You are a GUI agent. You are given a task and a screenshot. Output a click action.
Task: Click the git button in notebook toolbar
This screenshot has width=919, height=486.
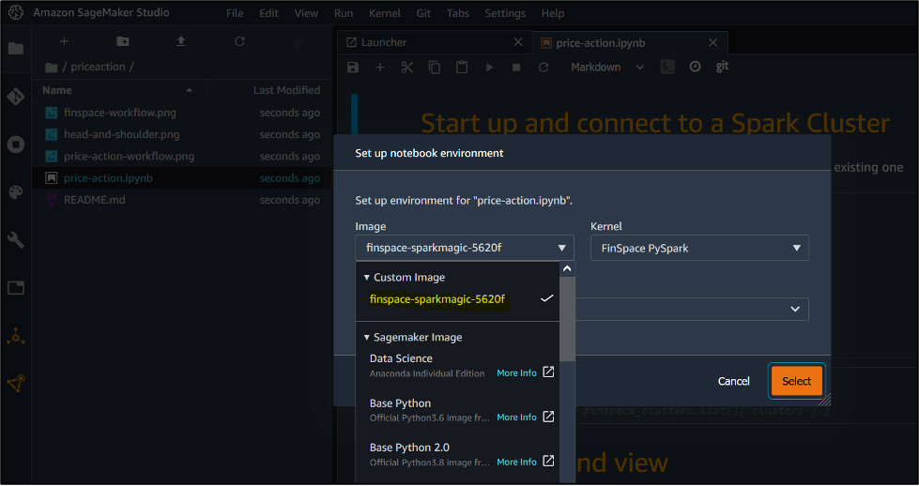[x=722, y=67]
